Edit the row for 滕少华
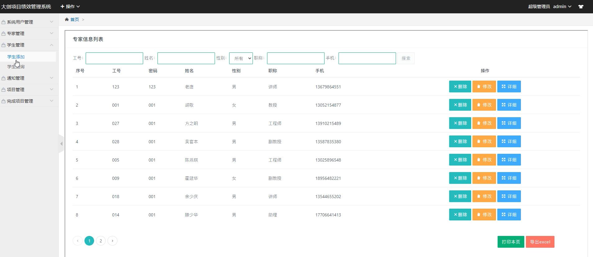This screenshot has height=257, width=593. point(484,215)
